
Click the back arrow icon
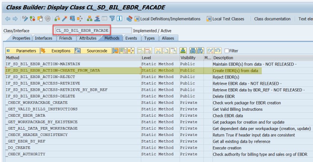7,19
